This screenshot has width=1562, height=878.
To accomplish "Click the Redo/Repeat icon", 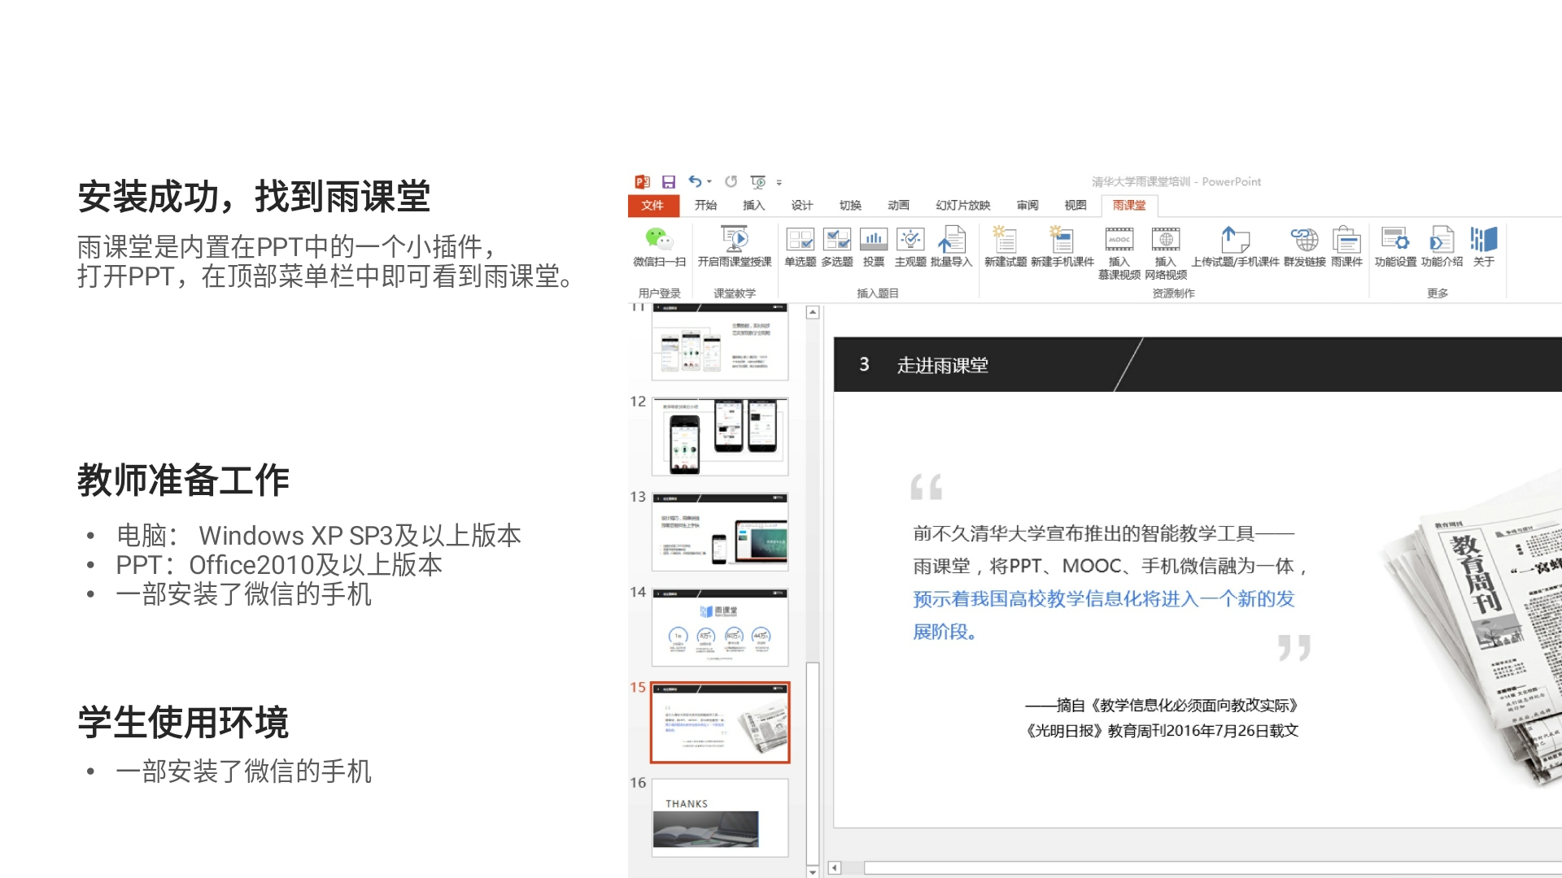I will tap(731, 181).
